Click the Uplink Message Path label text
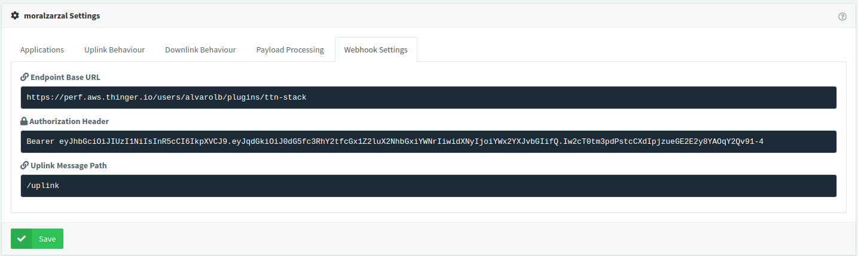Viewport: 858px width, 256px height. 69,165
